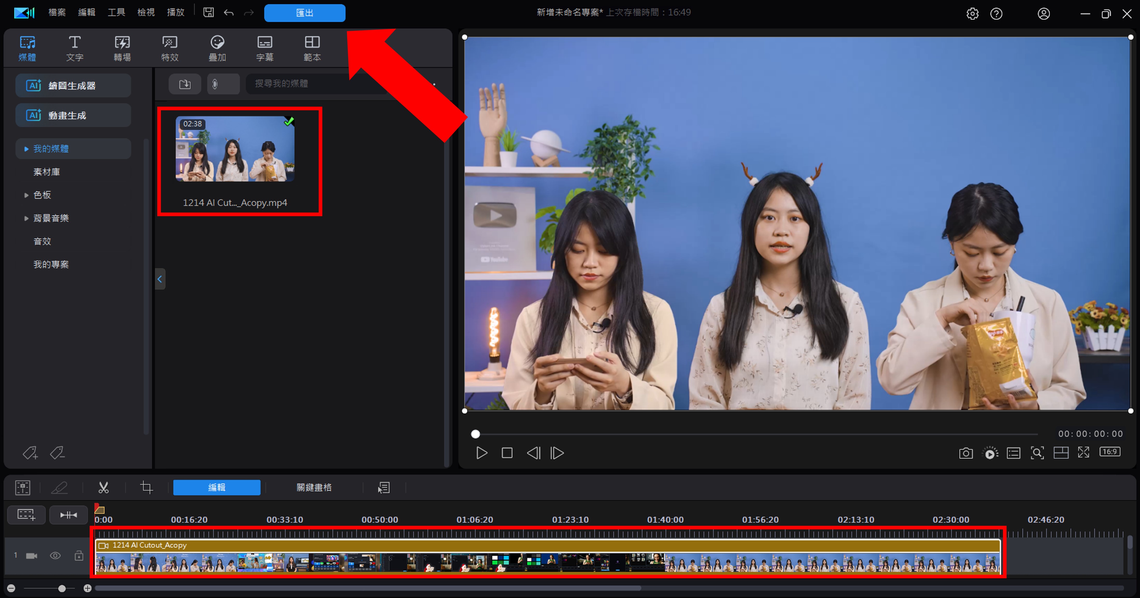Click the 匯出 export button
1140x598 pixels.
click(304, 13)
